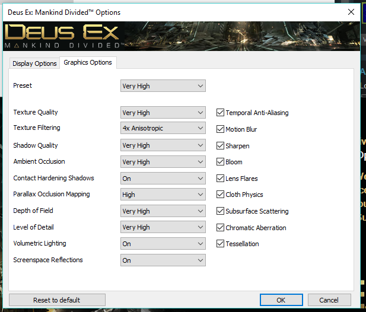This screenshot has width=366, height=312.
Task: Open the Volumetric Lighting dropdown
Action: point(163,244)
